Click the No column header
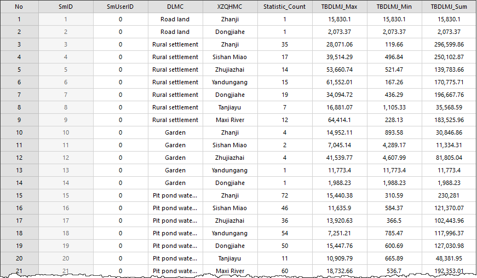Image resolution: width=477 pixels, height=278 pixels. (19, 7)
